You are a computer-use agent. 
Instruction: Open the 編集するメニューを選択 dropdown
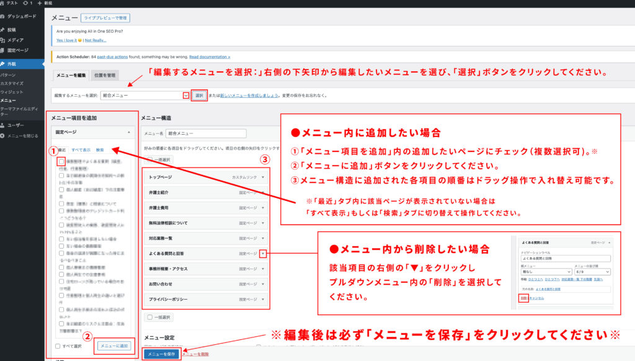(144, 96)
